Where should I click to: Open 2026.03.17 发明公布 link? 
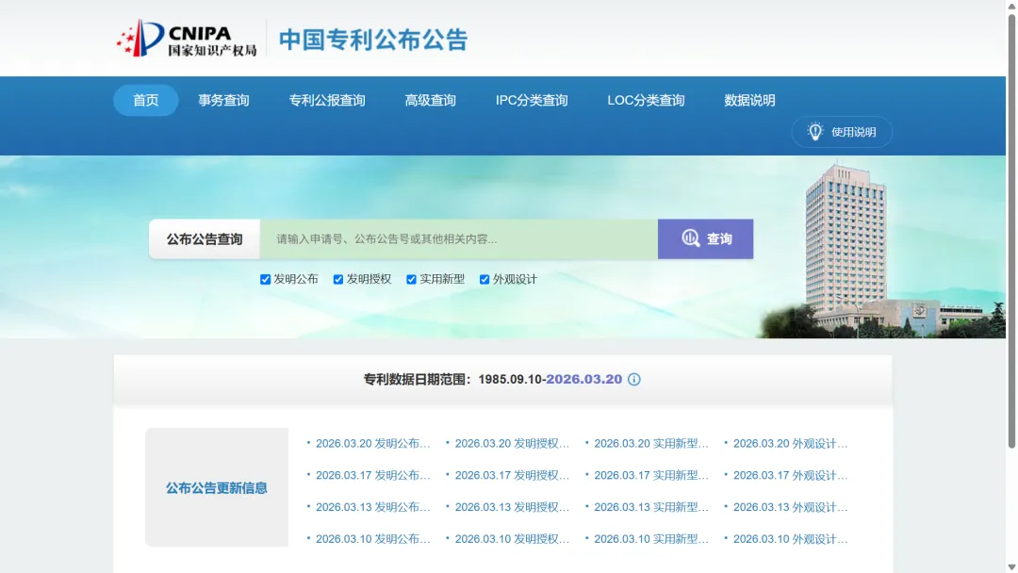coord(372,475)
